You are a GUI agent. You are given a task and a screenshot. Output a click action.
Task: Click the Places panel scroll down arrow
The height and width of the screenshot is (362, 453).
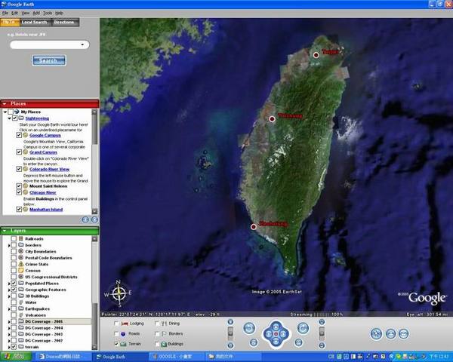pos(94,211)
